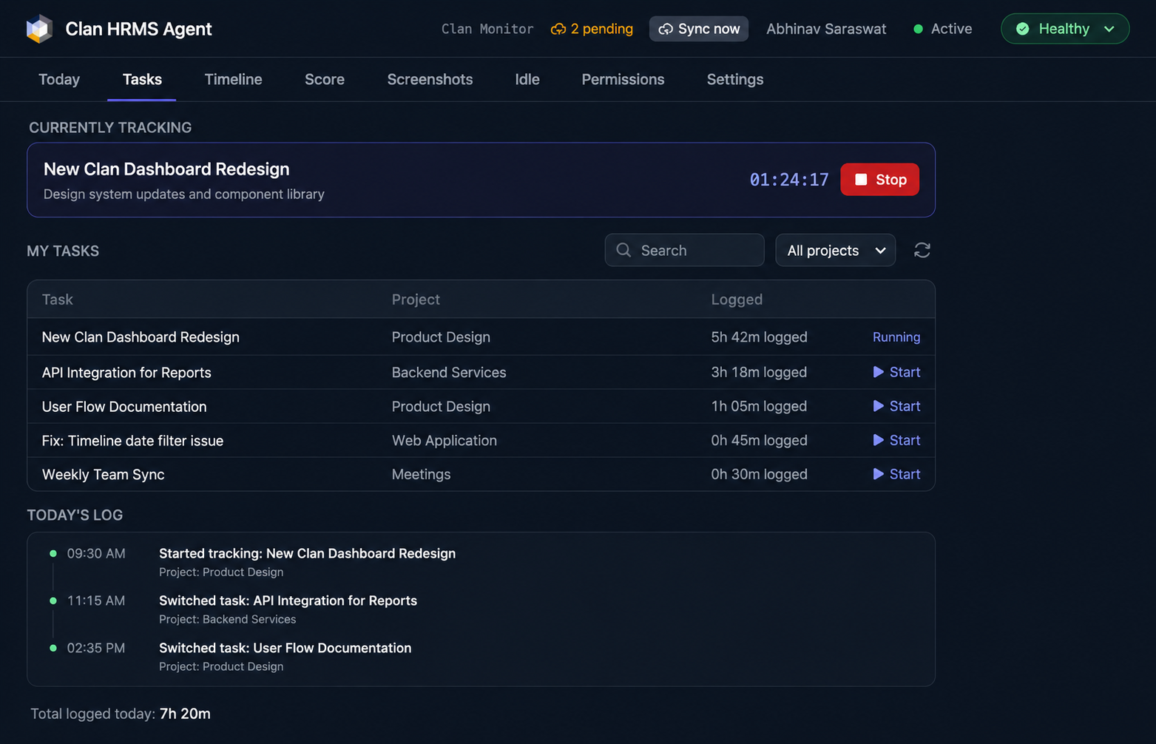Click the cloud sync icon in Sync now
This screenshot has width=1156, height=744.
click(666, 29)
